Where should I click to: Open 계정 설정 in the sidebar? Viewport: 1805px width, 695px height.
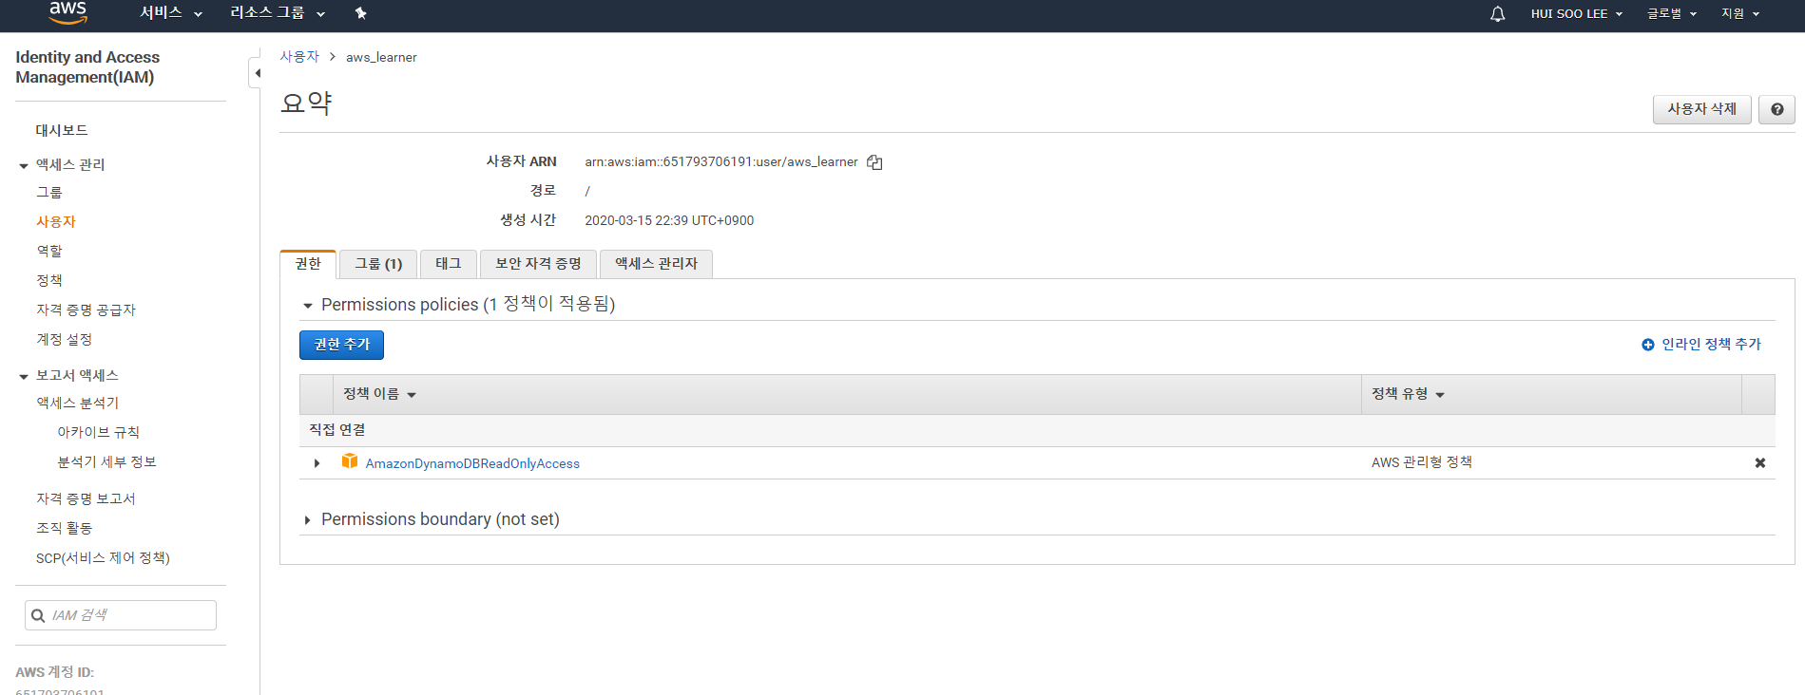click(x=64, y=339)
